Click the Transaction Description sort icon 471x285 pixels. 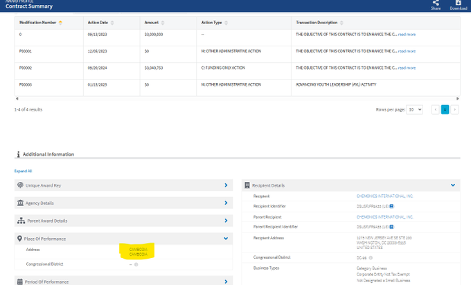click(342, 23)
